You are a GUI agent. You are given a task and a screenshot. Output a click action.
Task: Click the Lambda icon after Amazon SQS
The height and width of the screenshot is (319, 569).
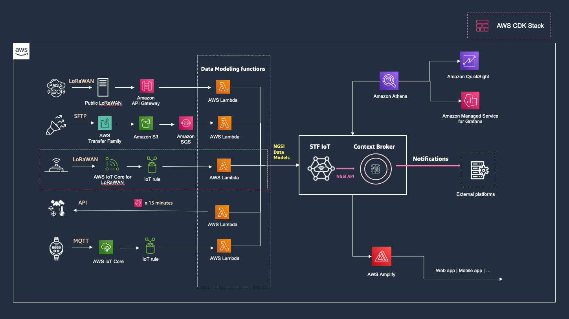click(x=224, y=123)
